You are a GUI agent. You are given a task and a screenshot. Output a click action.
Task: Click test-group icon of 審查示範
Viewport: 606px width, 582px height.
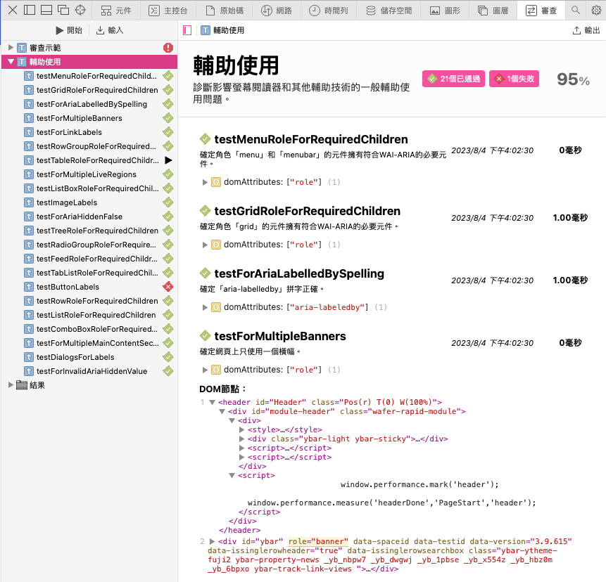click(22, 48)
